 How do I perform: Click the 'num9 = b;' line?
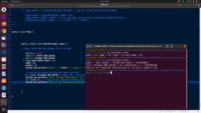[31, 63]
